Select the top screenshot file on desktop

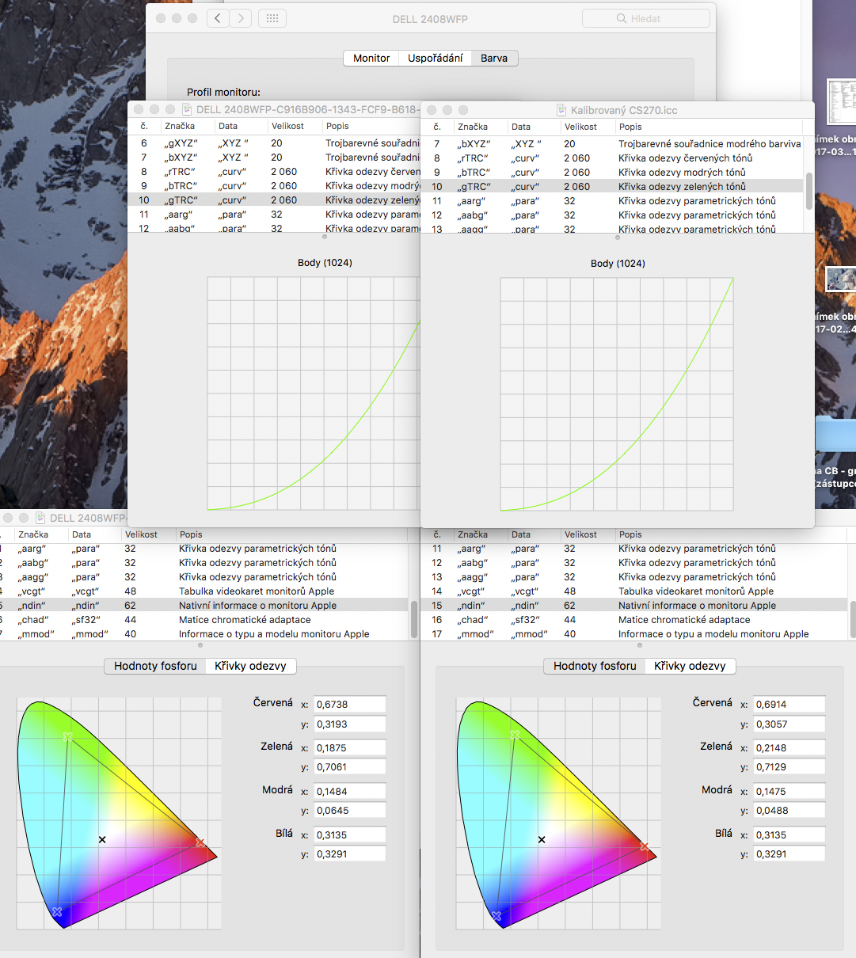tap(840, 103)
